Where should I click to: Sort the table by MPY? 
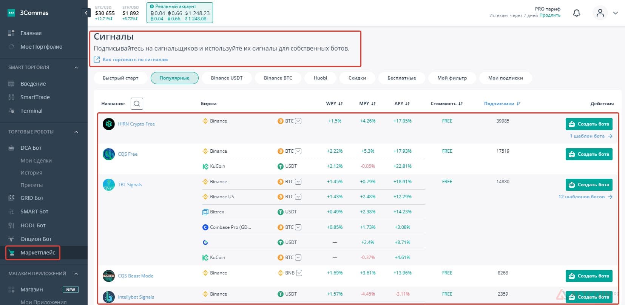tap(367, 104)
